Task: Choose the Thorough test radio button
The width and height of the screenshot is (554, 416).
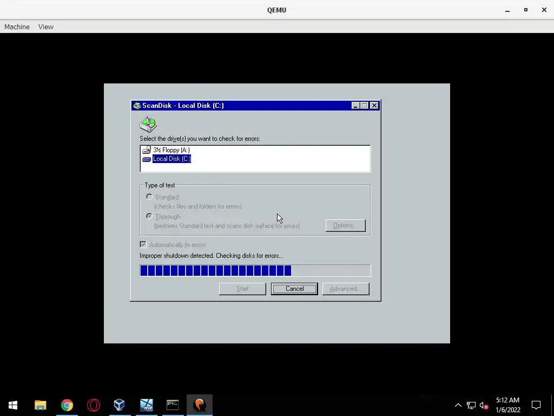Action: click(x=149, y=216)
